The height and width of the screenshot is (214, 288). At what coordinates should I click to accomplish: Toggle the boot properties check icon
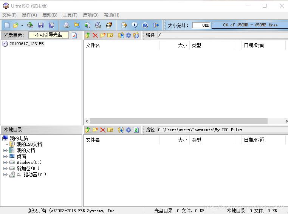pos(74,35)
